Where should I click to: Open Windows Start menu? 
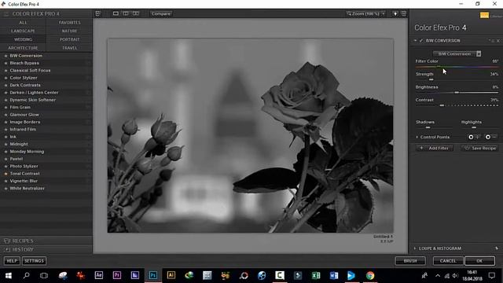tap(9, 275)
